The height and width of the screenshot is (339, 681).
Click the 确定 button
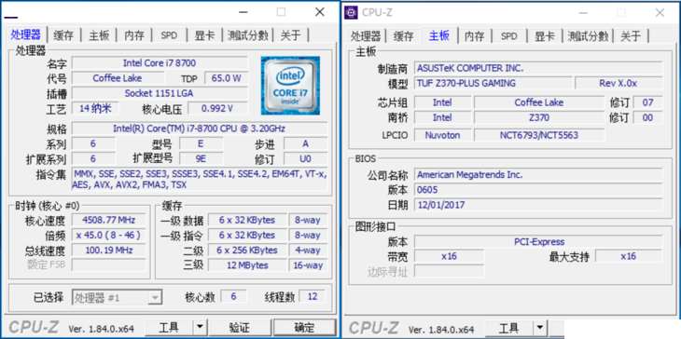[304, 327]
